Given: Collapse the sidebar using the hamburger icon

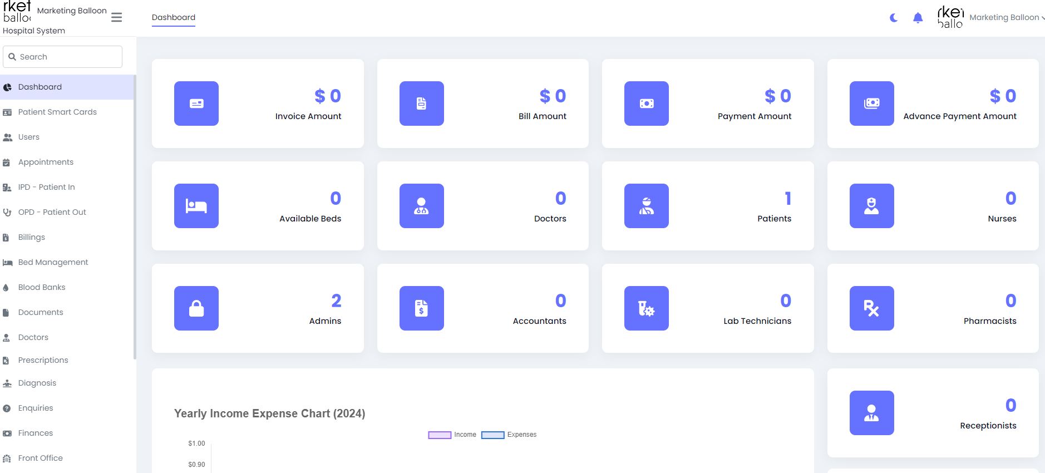Looking at the screenshot, I should (116, 17).
